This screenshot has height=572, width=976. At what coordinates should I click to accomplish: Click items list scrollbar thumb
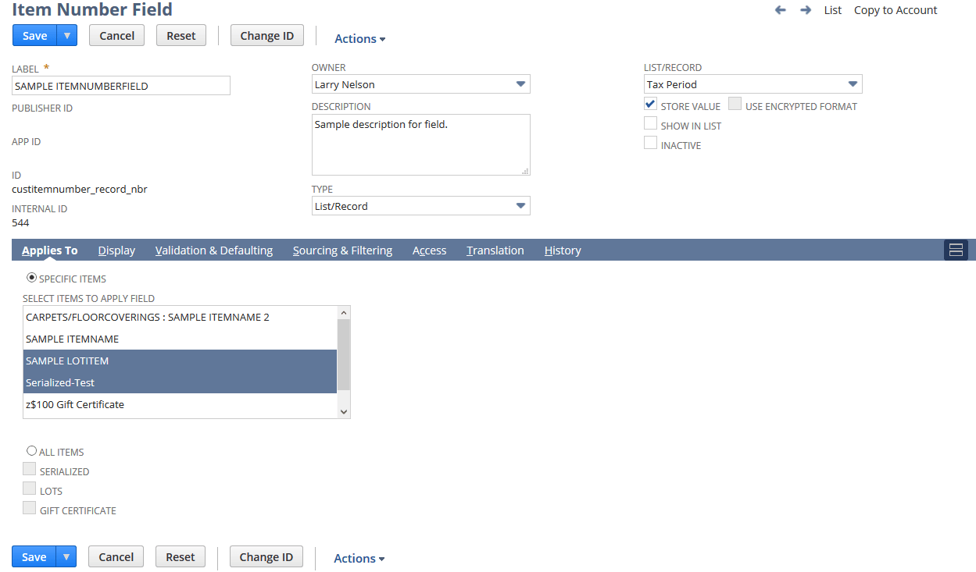click(344, 354)
